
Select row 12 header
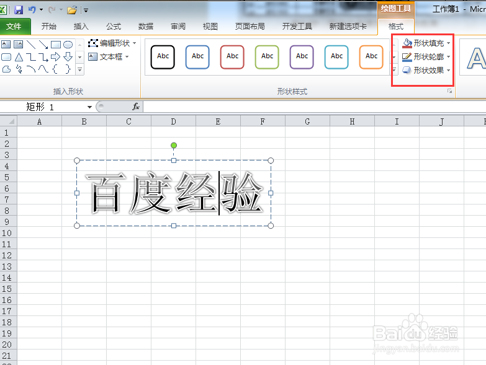pyautogui.click(x=7, y=255)
